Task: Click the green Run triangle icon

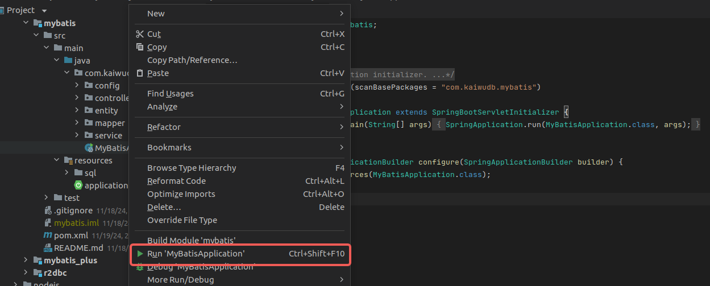Action: [x=140, y=254]
